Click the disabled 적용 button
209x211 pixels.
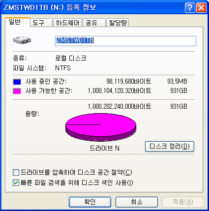pyautogui.click(x=183, y=202)
